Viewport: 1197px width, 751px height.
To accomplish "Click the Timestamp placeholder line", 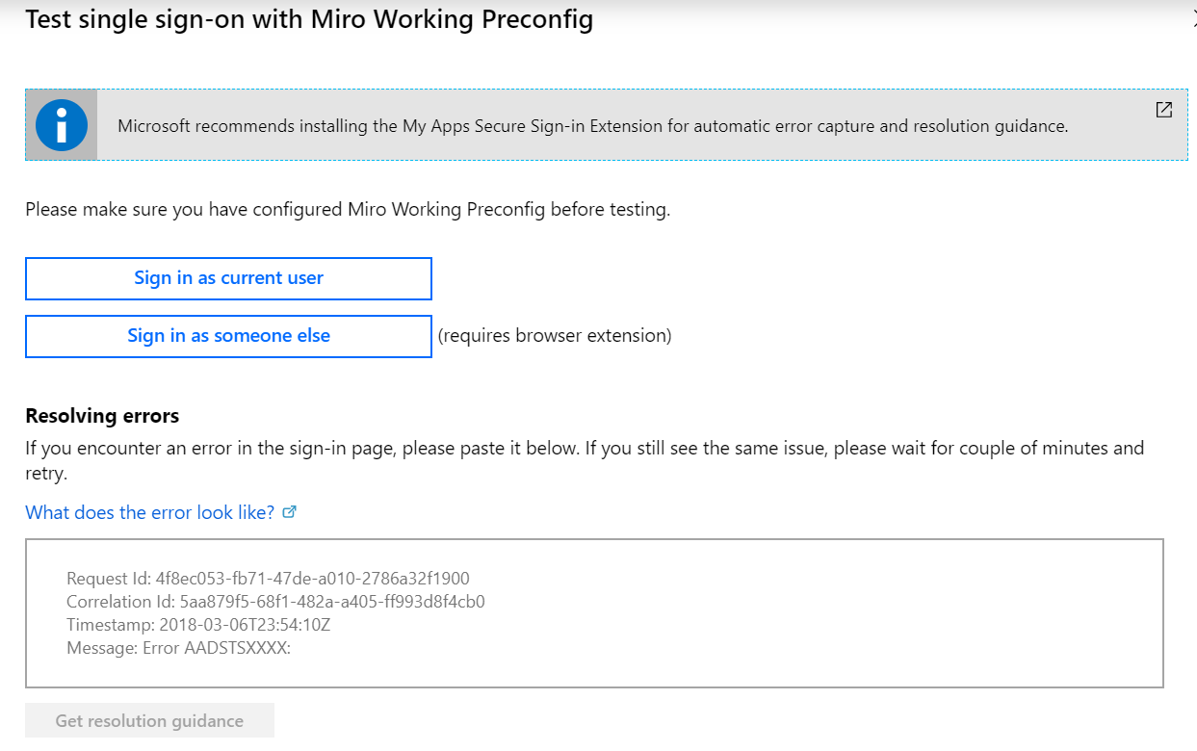I will pyautogui.click(x=198, y=625).
